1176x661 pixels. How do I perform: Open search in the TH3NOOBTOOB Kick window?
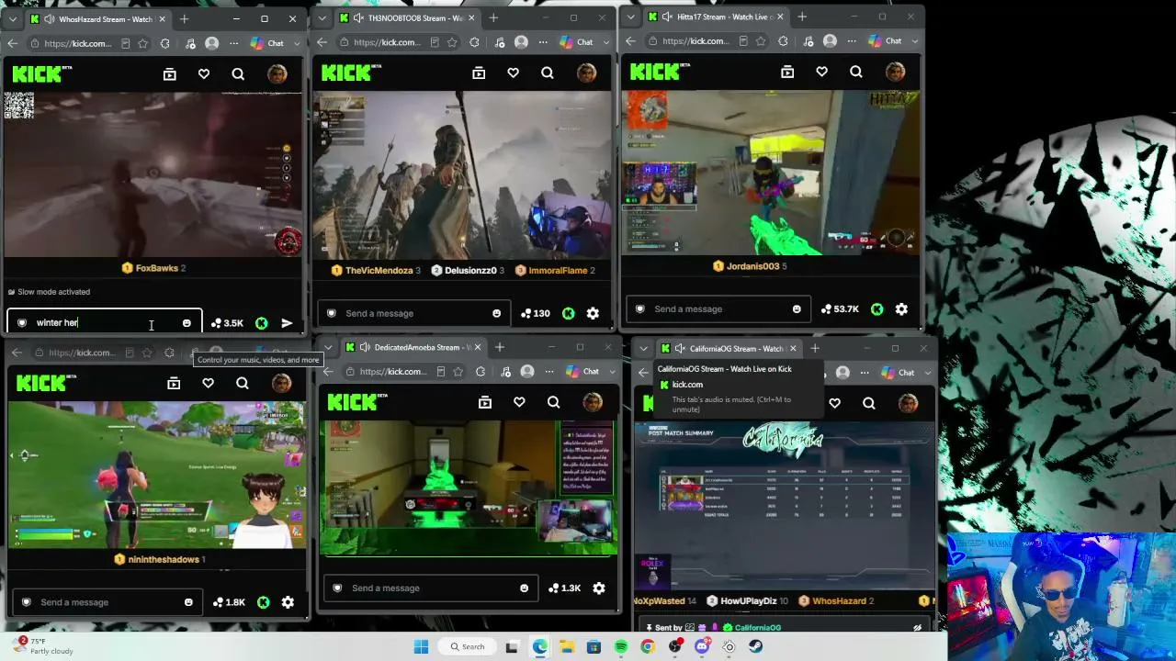pos(547,73)
